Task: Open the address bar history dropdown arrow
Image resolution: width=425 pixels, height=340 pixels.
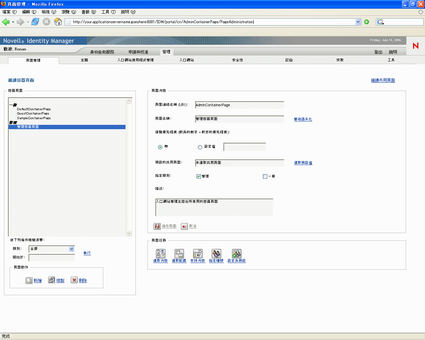Action: 358,22
